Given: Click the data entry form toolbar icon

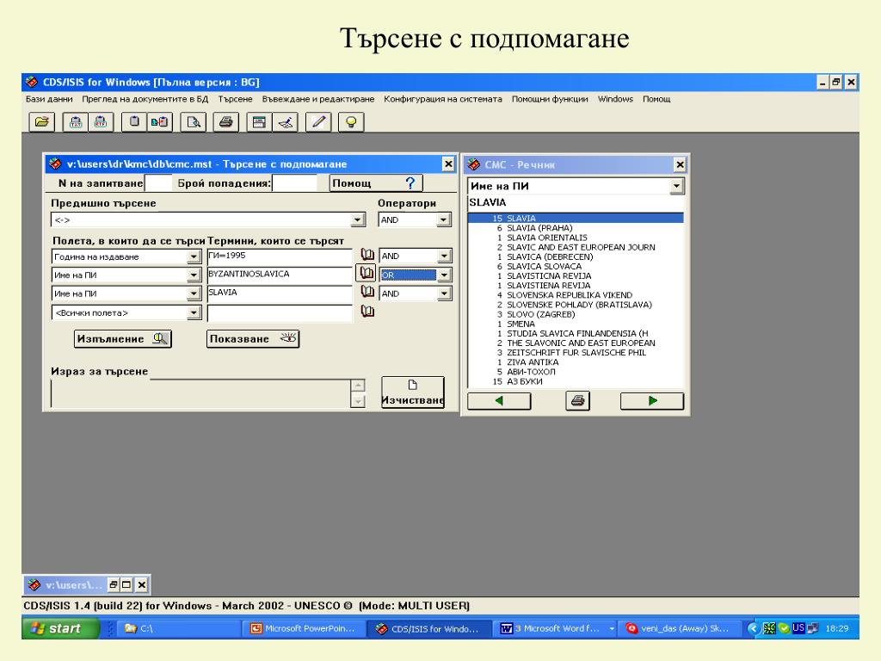Looking at the screenshot, I should tap(259, 121).
